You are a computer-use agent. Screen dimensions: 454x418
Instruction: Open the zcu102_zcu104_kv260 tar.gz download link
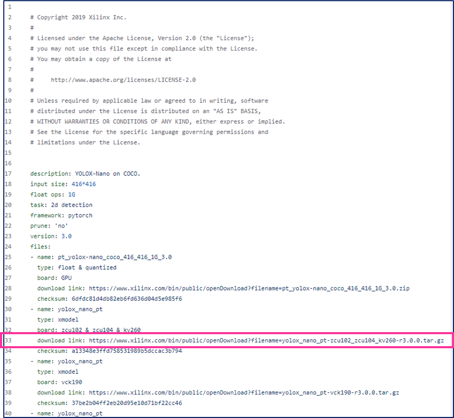[266, 340]
